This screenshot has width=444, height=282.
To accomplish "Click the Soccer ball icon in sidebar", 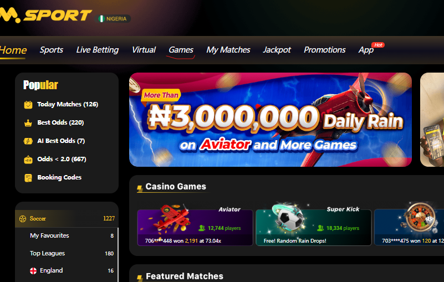I will (23, 219).
